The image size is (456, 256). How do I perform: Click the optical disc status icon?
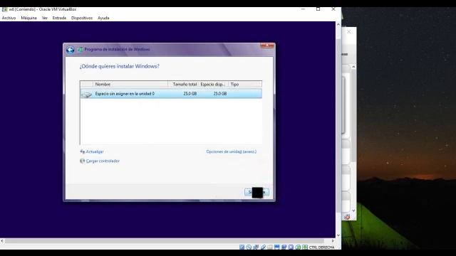pos(249,247)
